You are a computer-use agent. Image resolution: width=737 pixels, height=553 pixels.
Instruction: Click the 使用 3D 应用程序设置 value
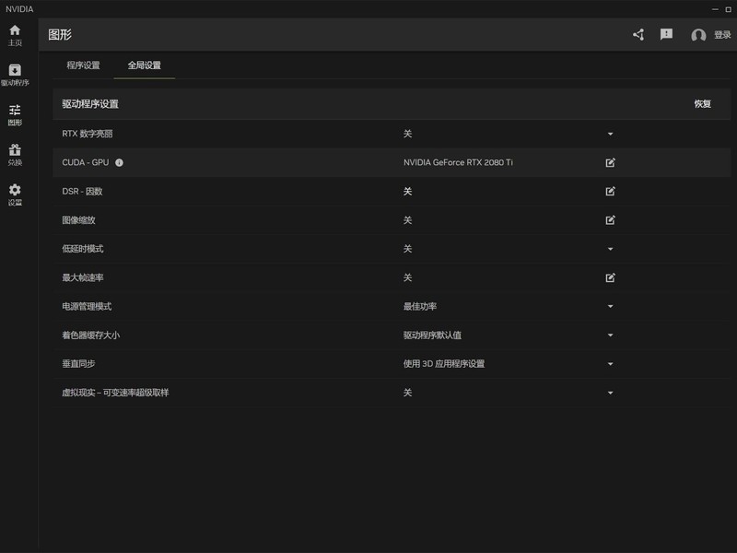(x=444, y=364)
